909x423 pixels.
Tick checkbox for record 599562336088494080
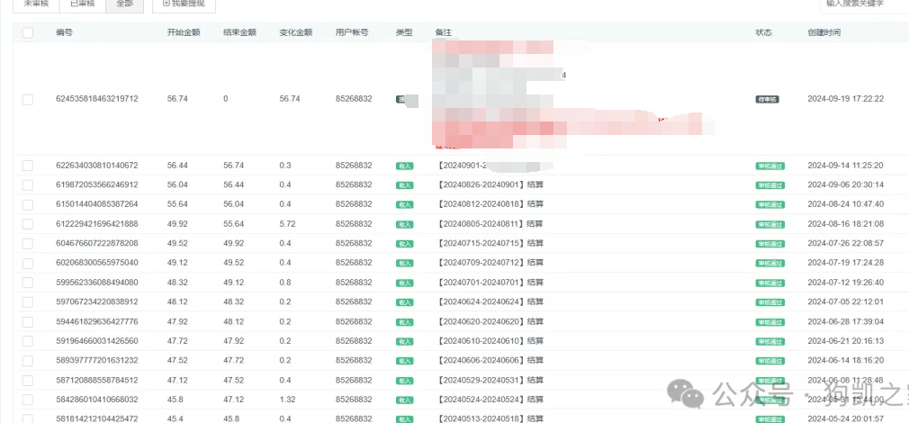tap(27, 283)
